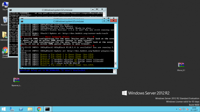Open volume tray icon
Screen dimensions: 200x112
[187, 109]
